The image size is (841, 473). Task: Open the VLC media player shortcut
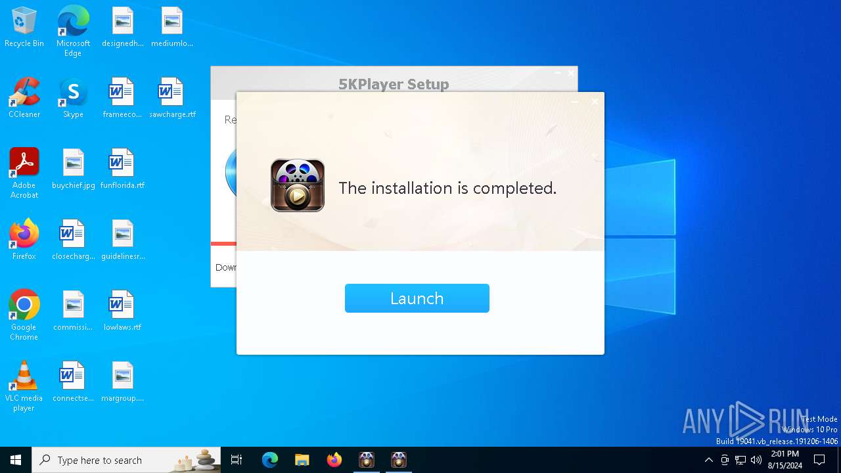click(x=24, y=386)
